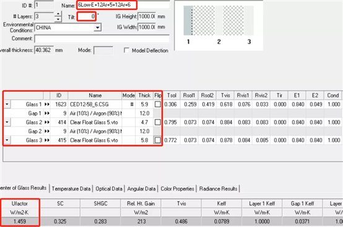This screenshot has width=343, height=227.
Task: Click the Ufactor result 1.459
Action: (x=20, y=221)
